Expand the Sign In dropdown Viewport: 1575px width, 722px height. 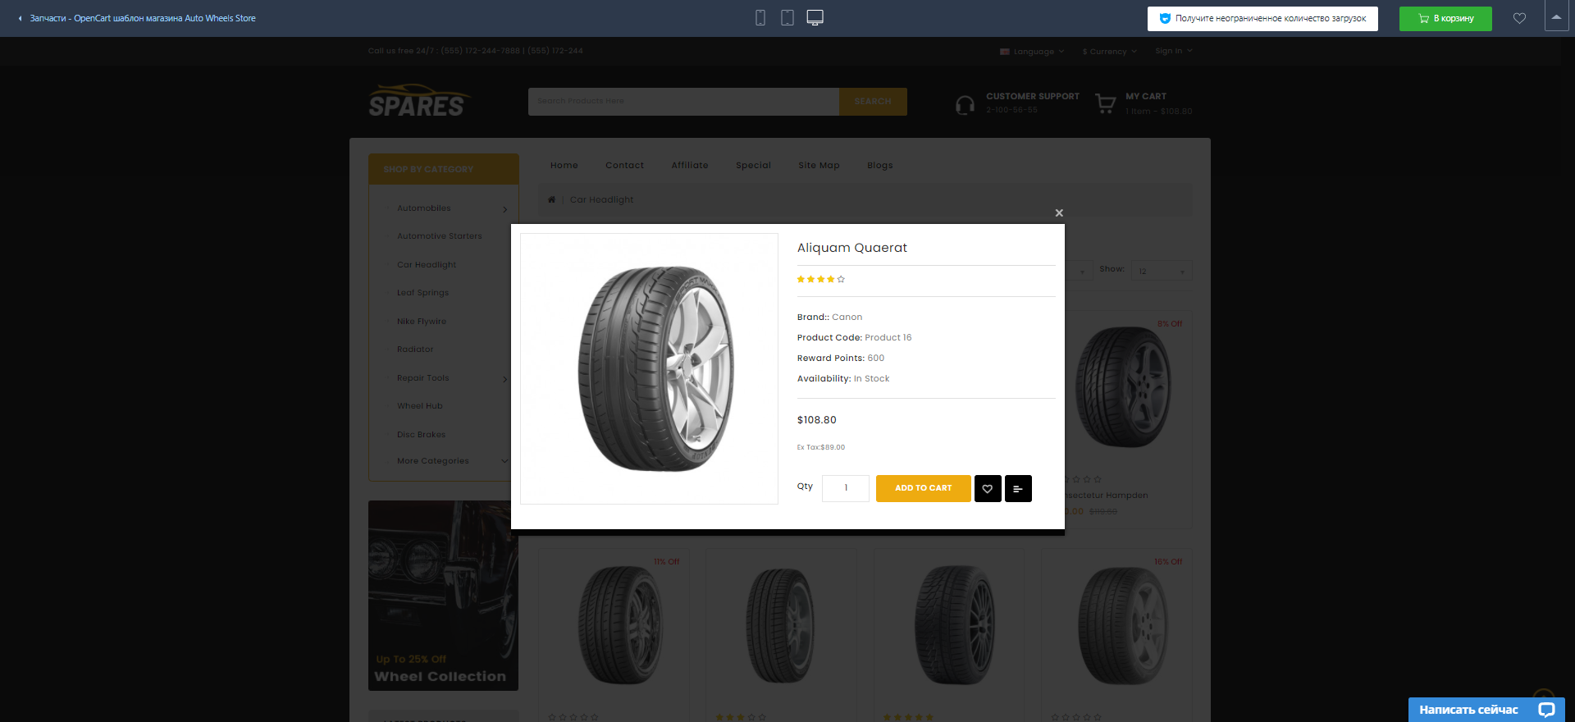tap(1173, 51)
